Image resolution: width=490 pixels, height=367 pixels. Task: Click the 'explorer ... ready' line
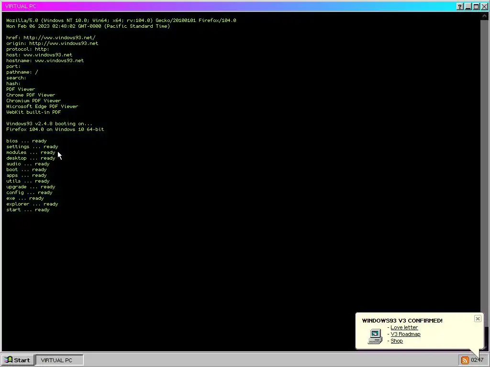click(x=32, y=204)
